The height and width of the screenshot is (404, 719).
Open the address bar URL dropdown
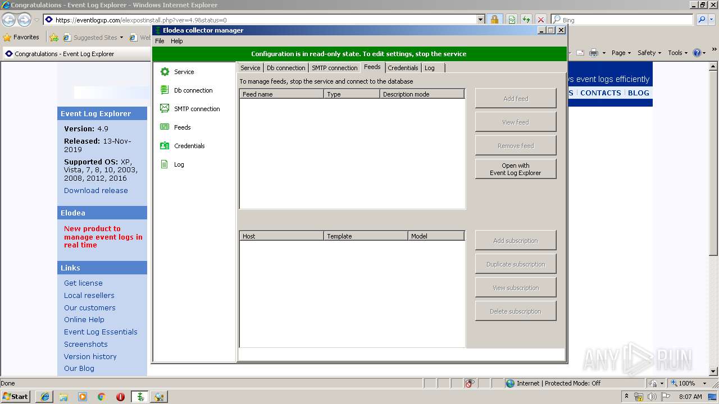click(480, 20)
